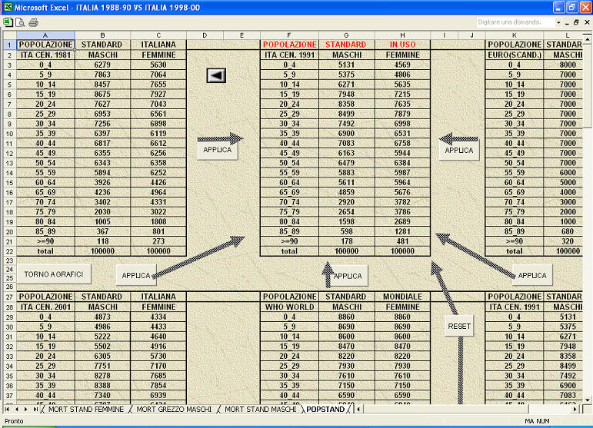Image resolution: width=593 pixels, height=428 pixels.
Task: Select cell with value 7751
Action: click(102, 366)
